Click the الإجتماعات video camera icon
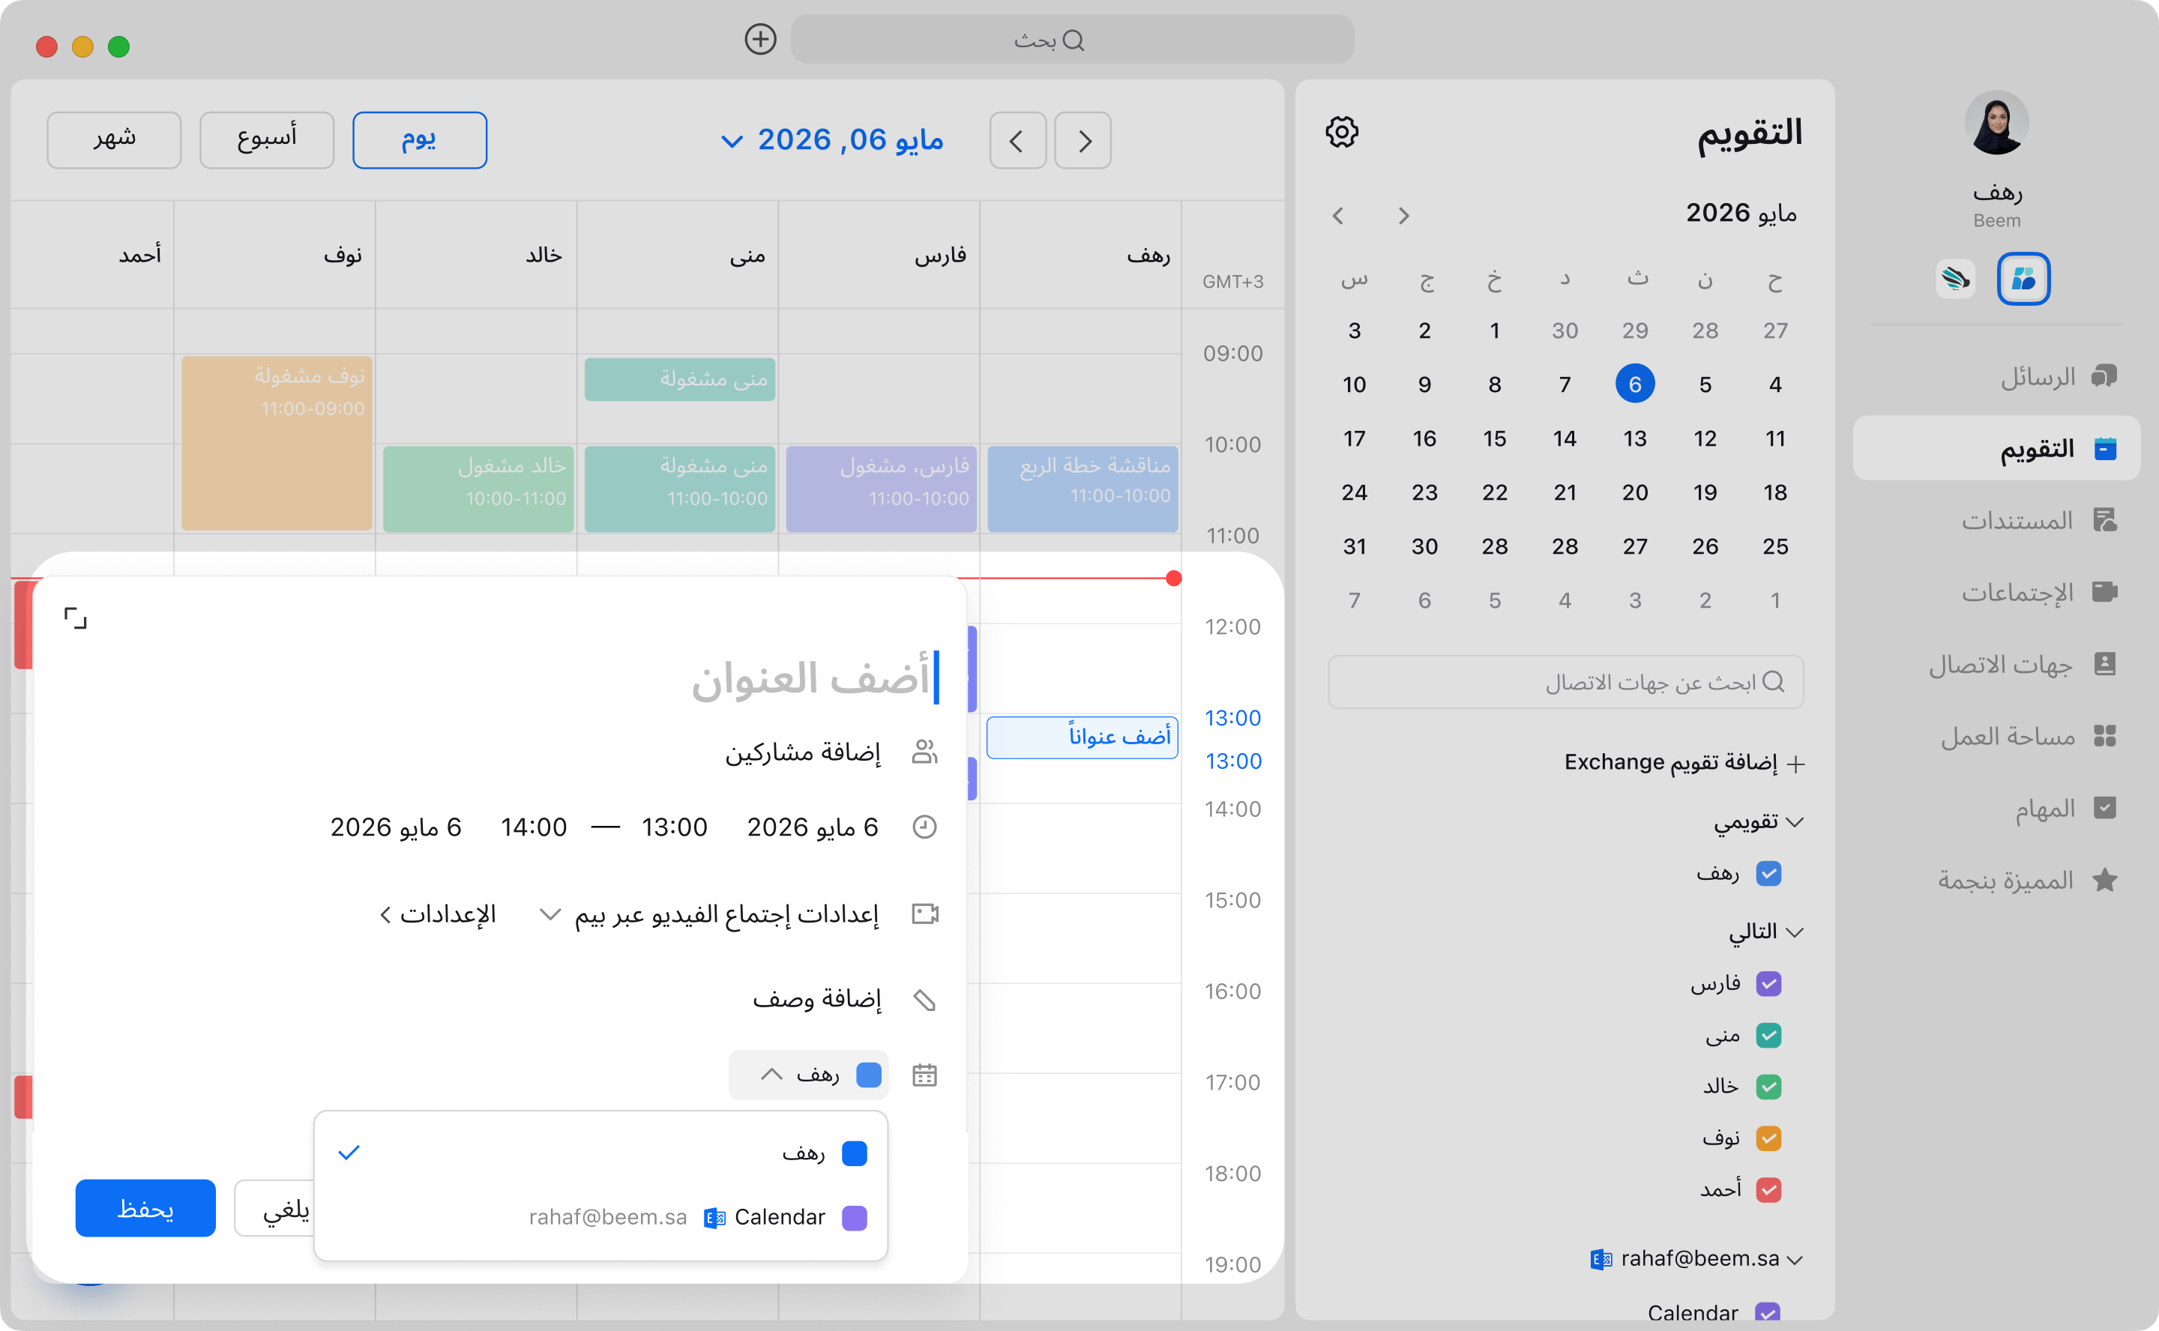 (x=2104, y=591)
